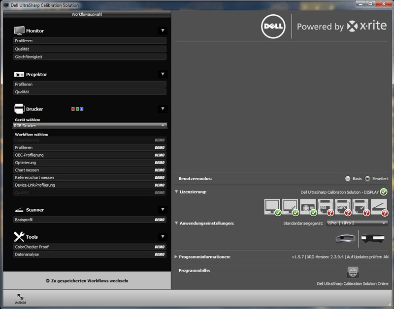Click the 'Auf Updates prüfen: AN' text

[367, 257]
